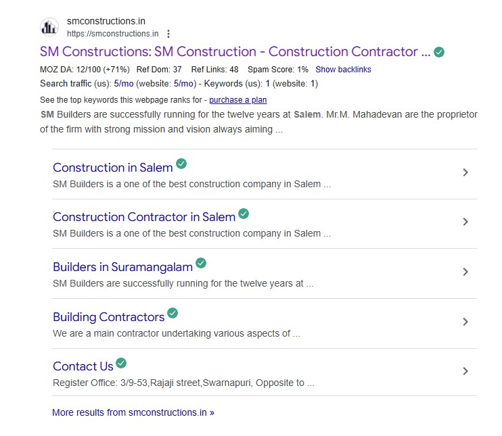Expand the Building Contractors chevron arrow

[x=465, y=322]
